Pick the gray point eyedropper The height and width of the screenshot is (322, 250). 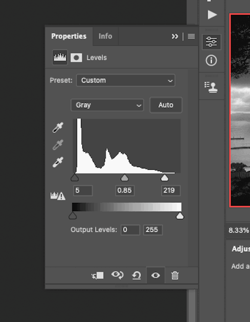click(x=58, y=145)
